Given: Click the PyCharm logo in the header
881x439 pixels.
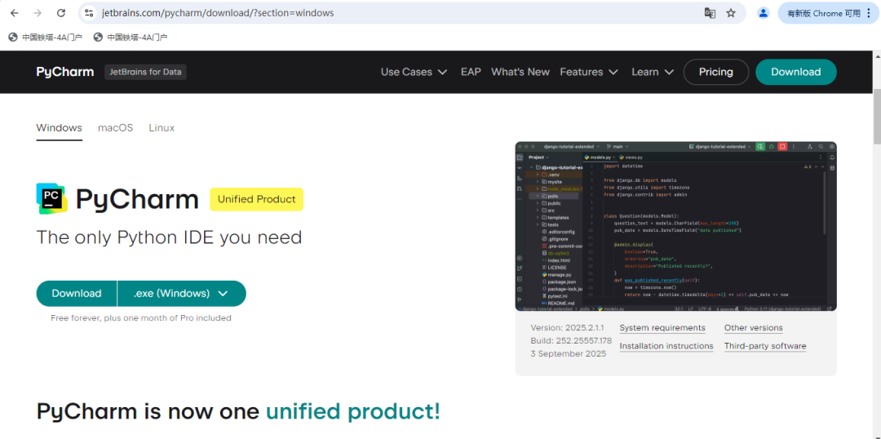Looking at the screenshot, I should 65,72.
